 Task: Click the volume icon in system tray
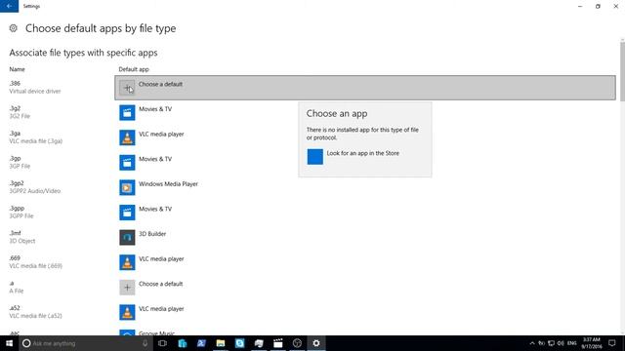tap(561, 343)
